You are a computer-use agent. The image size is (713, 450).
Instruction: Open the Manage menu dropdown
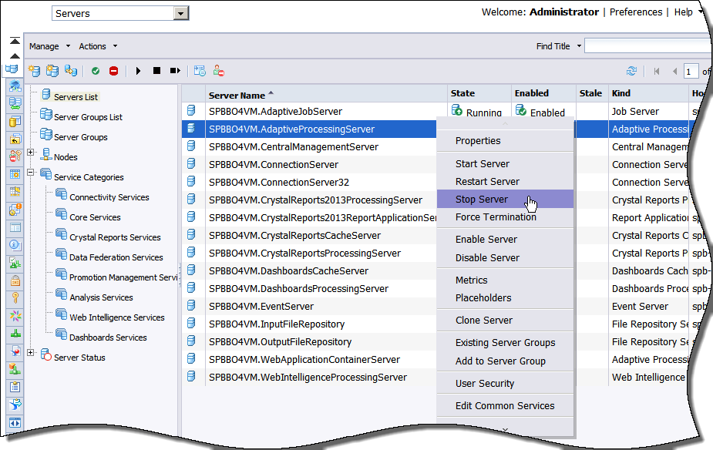[50, 46]
